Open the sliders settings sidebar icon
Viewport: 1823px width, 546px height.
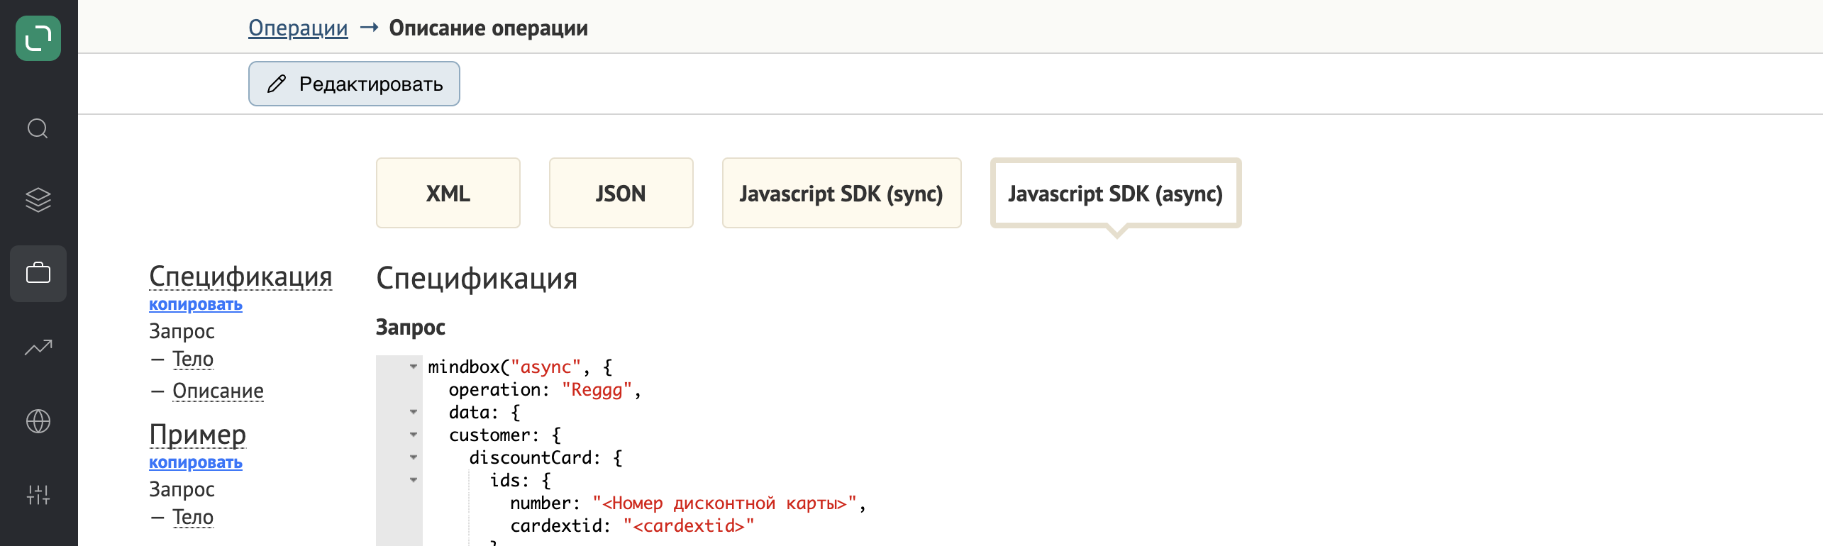tap(38, 495)
